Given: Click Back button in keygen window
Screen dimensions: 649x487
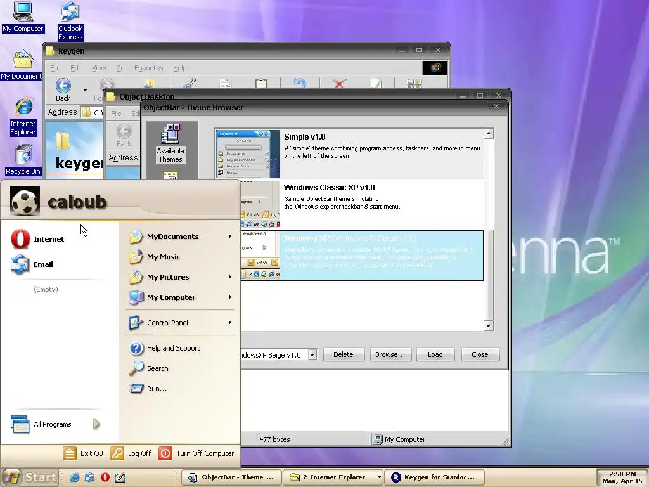Looking at the screenshot, I should 63,90.
